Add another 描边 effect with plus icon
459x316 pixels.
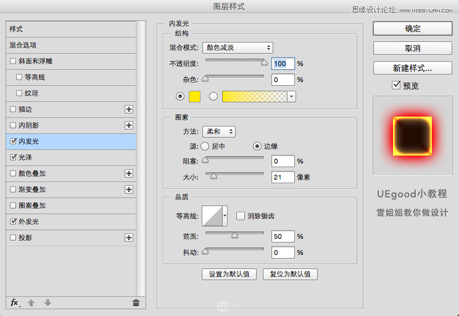click(x=129, y=109)
